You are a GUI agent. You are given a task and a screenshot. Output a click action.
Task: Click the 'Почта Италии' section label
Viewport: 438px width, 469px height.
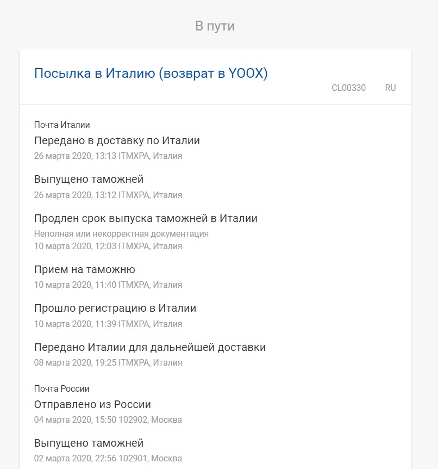pos(62,125)
